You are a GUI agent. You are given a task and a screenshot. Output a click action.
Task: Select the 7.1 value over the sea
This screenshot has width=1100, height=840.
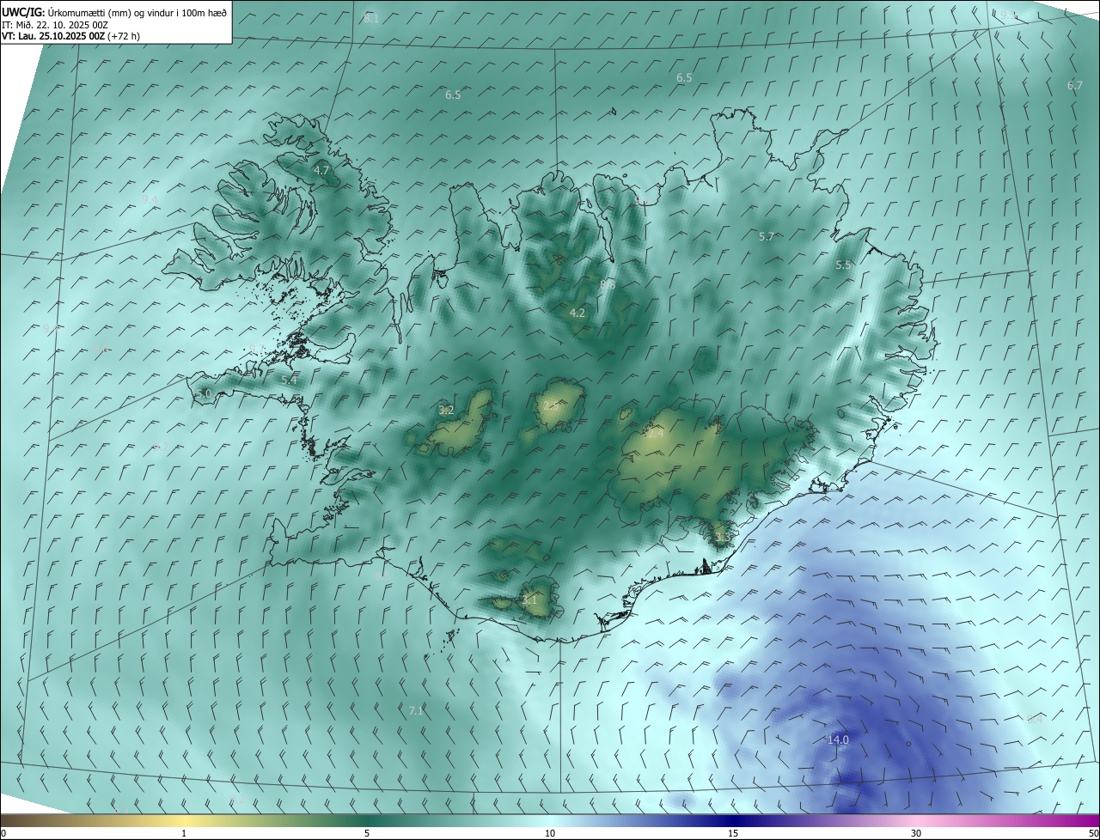(x=417, y=710)
